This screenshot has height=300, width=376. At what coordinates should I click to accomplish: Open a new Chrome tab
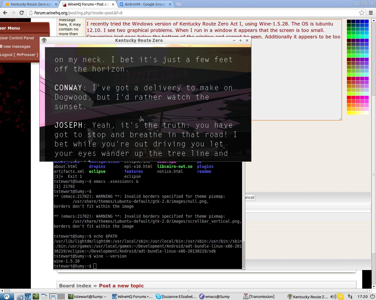click(x=178, y=4)
